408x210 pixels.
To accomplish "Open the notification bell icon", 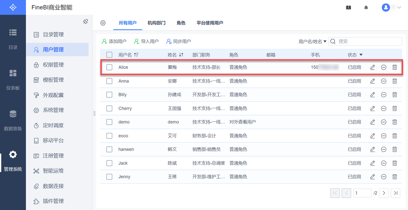I will click(x=366, y=8).
